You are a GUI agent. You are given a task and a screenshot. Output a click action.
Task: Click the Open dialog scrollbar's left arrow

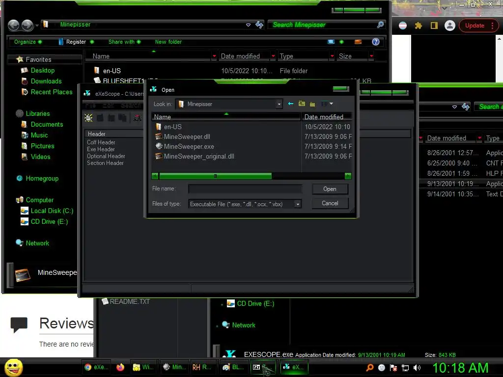[x=155, y=176]
